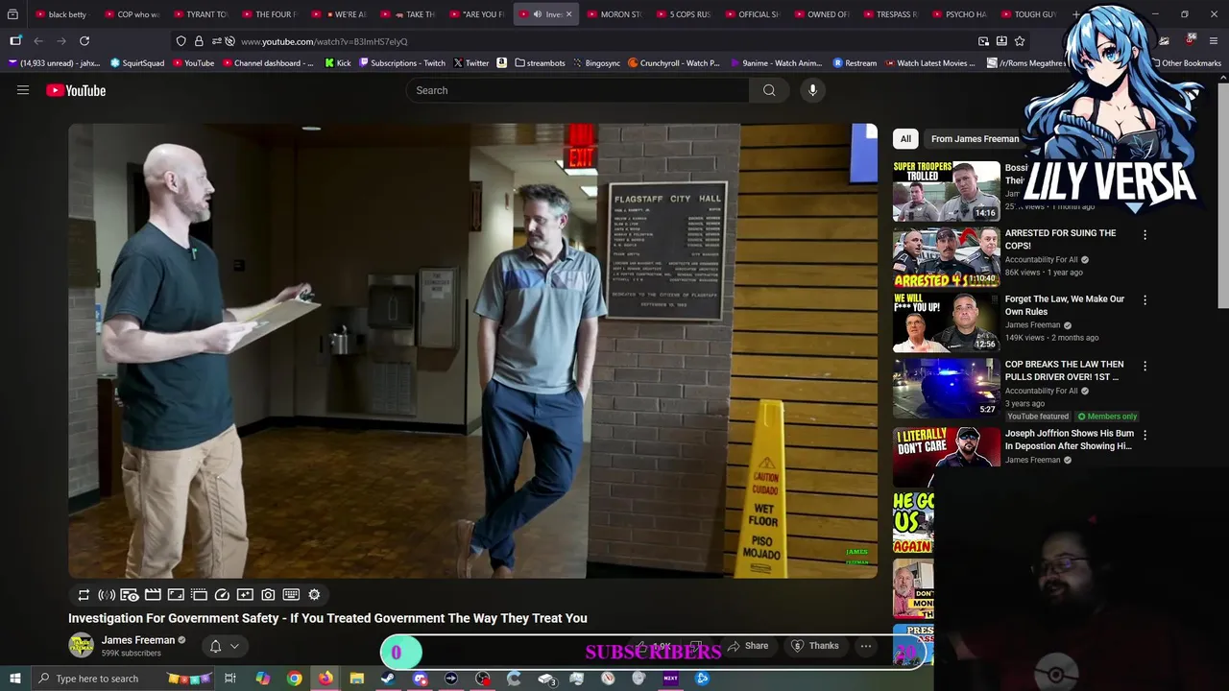This screenshot has width=1229, height=691.
Task: Click the speedometer playback speed icon
Action: 222,595
